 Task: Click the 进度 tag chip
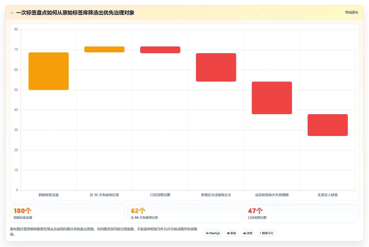pyautogui.click(x=248, y=233)
